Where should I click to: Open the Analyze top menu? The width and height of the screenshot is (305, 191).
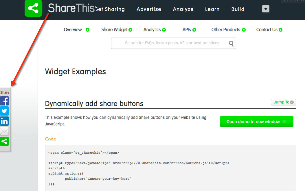183,9
